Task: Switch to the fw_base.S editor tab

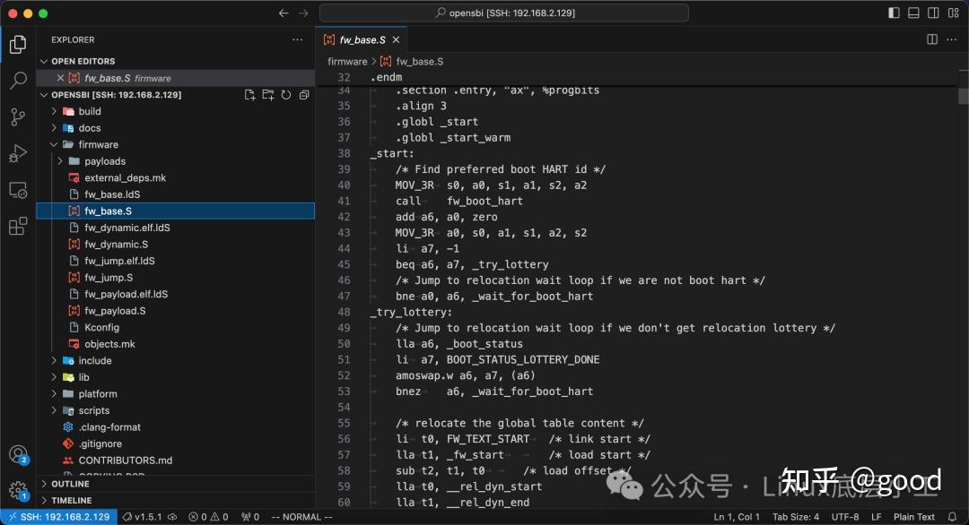Action: click(x=362, y=39)
